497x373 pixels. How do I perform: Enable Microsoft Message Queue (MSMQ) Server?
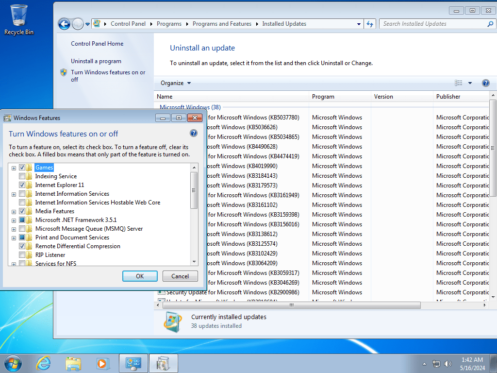click(x=22, y=229)
